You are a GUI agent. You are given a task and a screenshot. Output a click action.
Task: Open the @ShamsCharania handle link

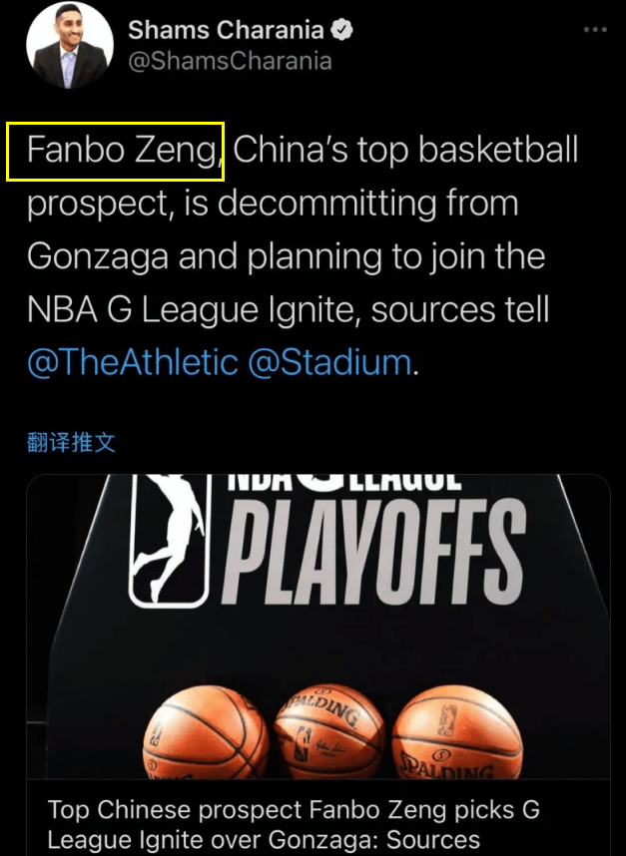tap(230, 61)
